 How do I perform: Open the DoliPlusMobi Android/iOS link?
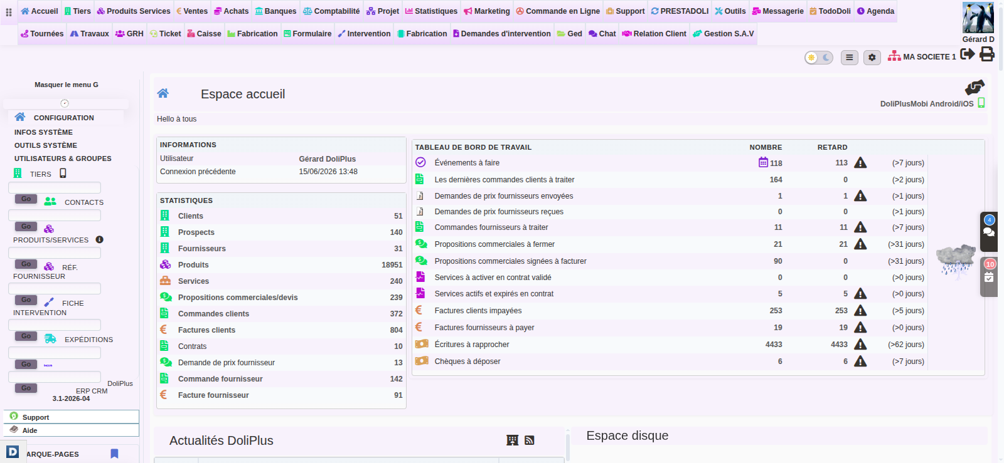coord(927,104)
